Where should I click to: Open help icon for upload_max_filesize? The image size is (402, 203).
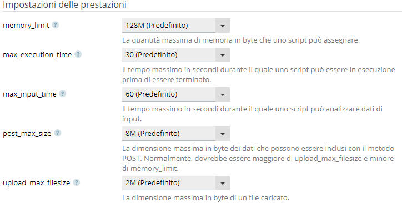click(x=77, y=182)
